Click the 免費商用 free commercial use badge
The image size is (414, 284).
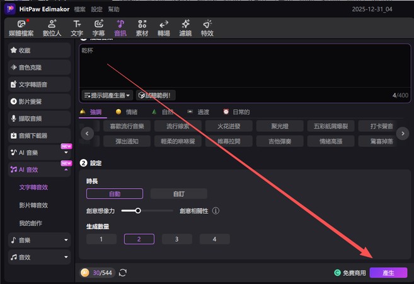[350, 273]
